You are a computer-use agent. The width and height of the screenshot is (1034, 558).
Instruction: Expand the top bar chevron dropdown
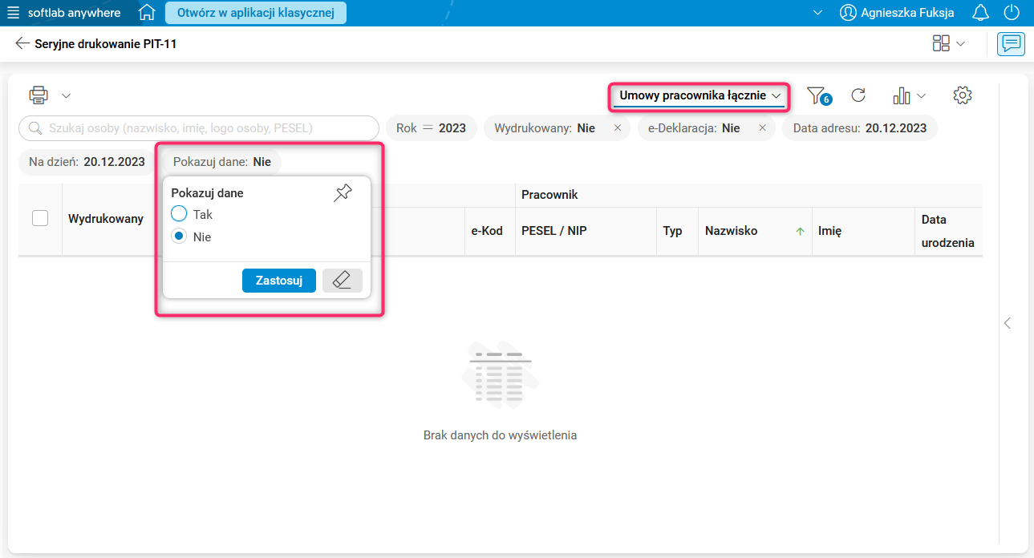[817, 13]
